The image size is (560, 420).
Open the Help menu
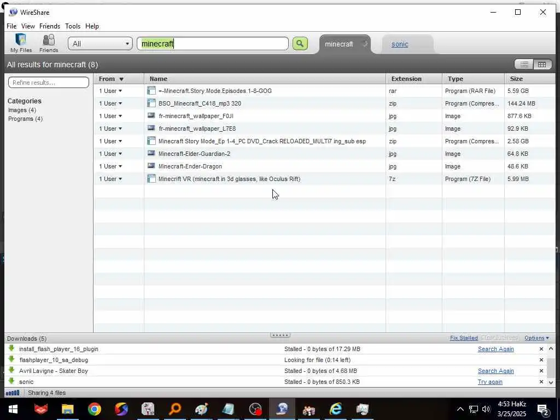[92, 26]
